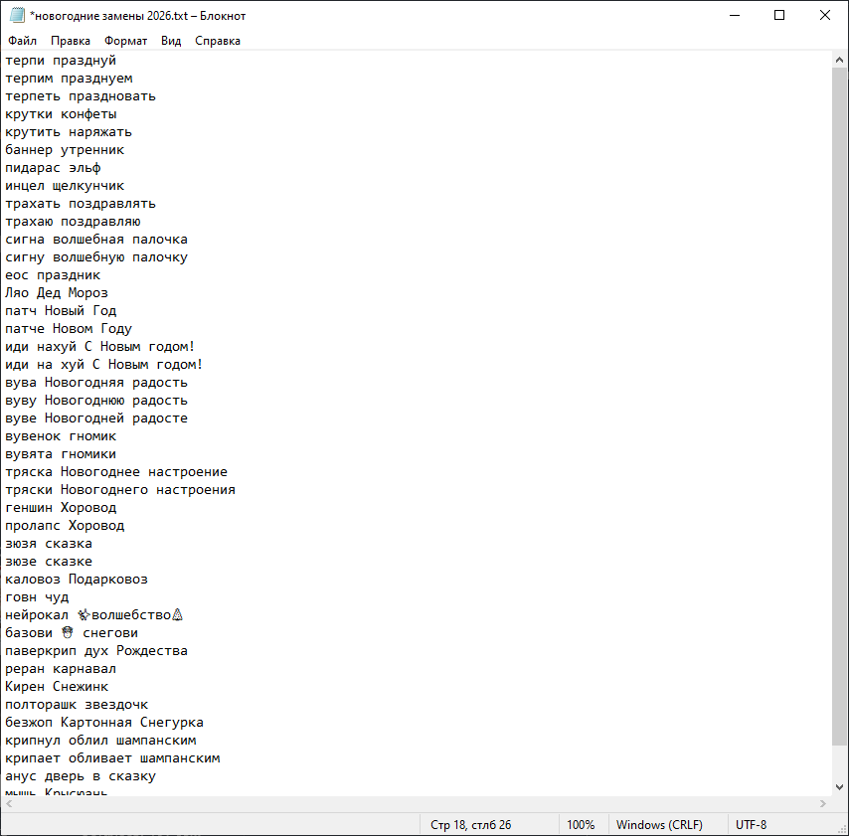
Task: Open the Вид menu
Action: [x=171, y=41]
